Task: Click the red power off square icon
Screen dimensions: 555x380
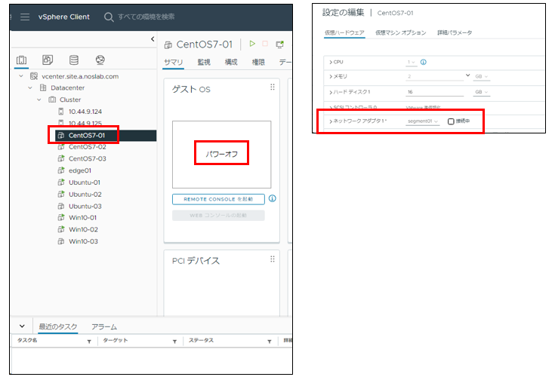Action: (x=265, y=44)
